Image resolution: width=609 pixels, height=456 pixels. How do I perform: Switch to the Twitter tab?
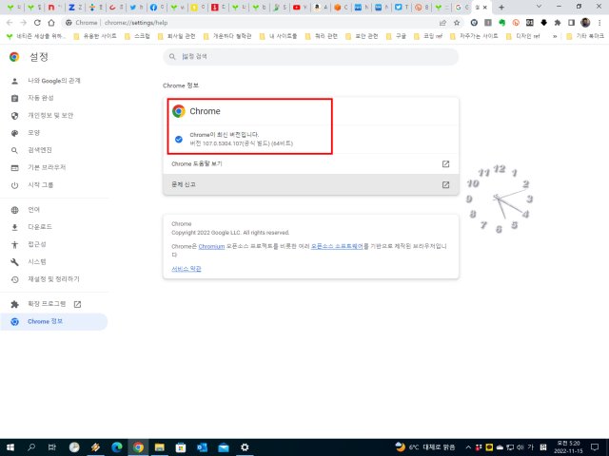tap(136, 7)
